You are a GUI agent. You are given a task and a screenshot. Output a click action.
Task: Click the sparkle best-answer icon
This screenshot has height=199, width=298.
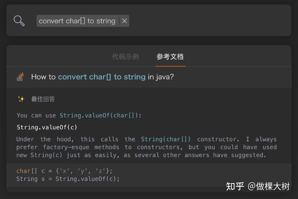tap(21, 99)
